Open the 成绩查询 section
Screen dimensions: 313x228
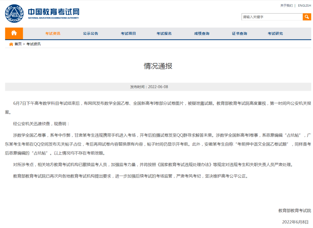point(202,33)
